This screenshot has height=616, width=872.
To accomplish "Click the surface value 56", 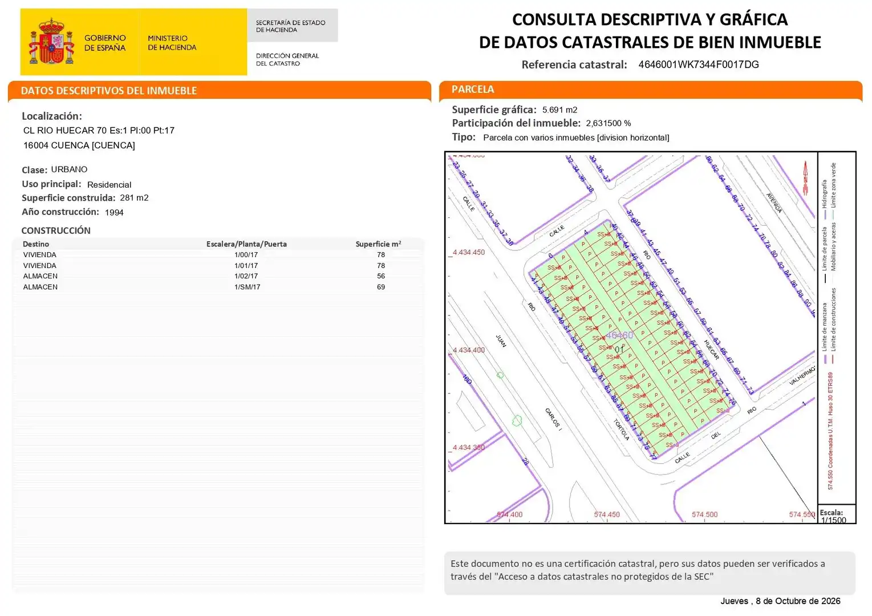I will point(381,276).
